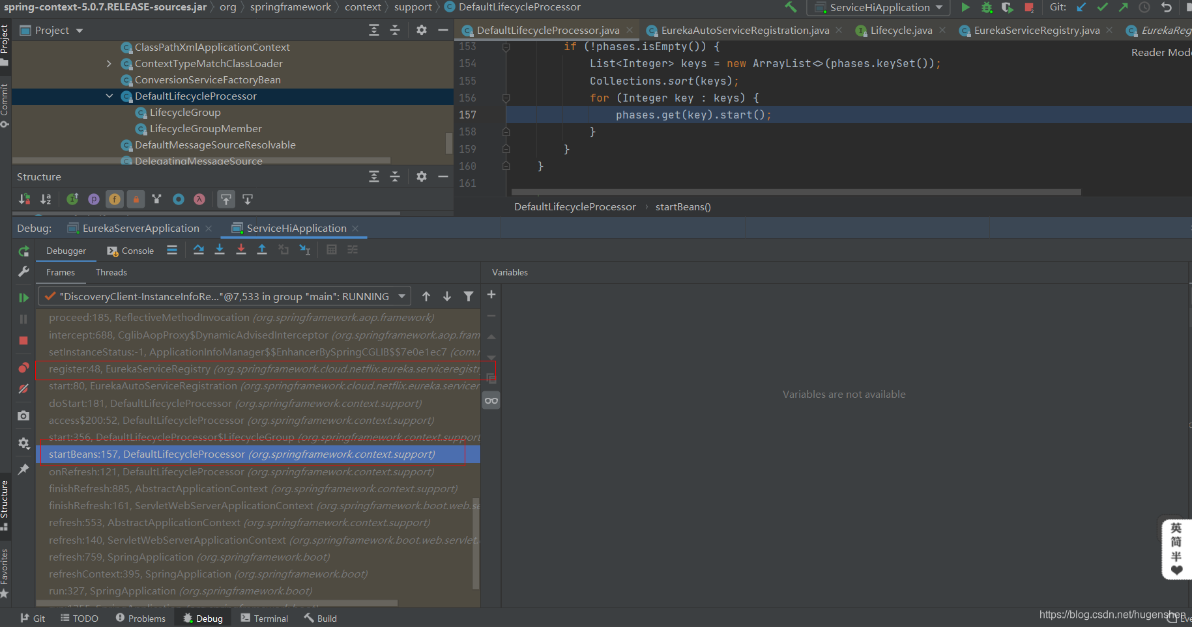Image resolution: width=1192 pixels, height=627 pixels.
Task: Click Reader Mode link in editor
Action: (x=1161, y=53)
